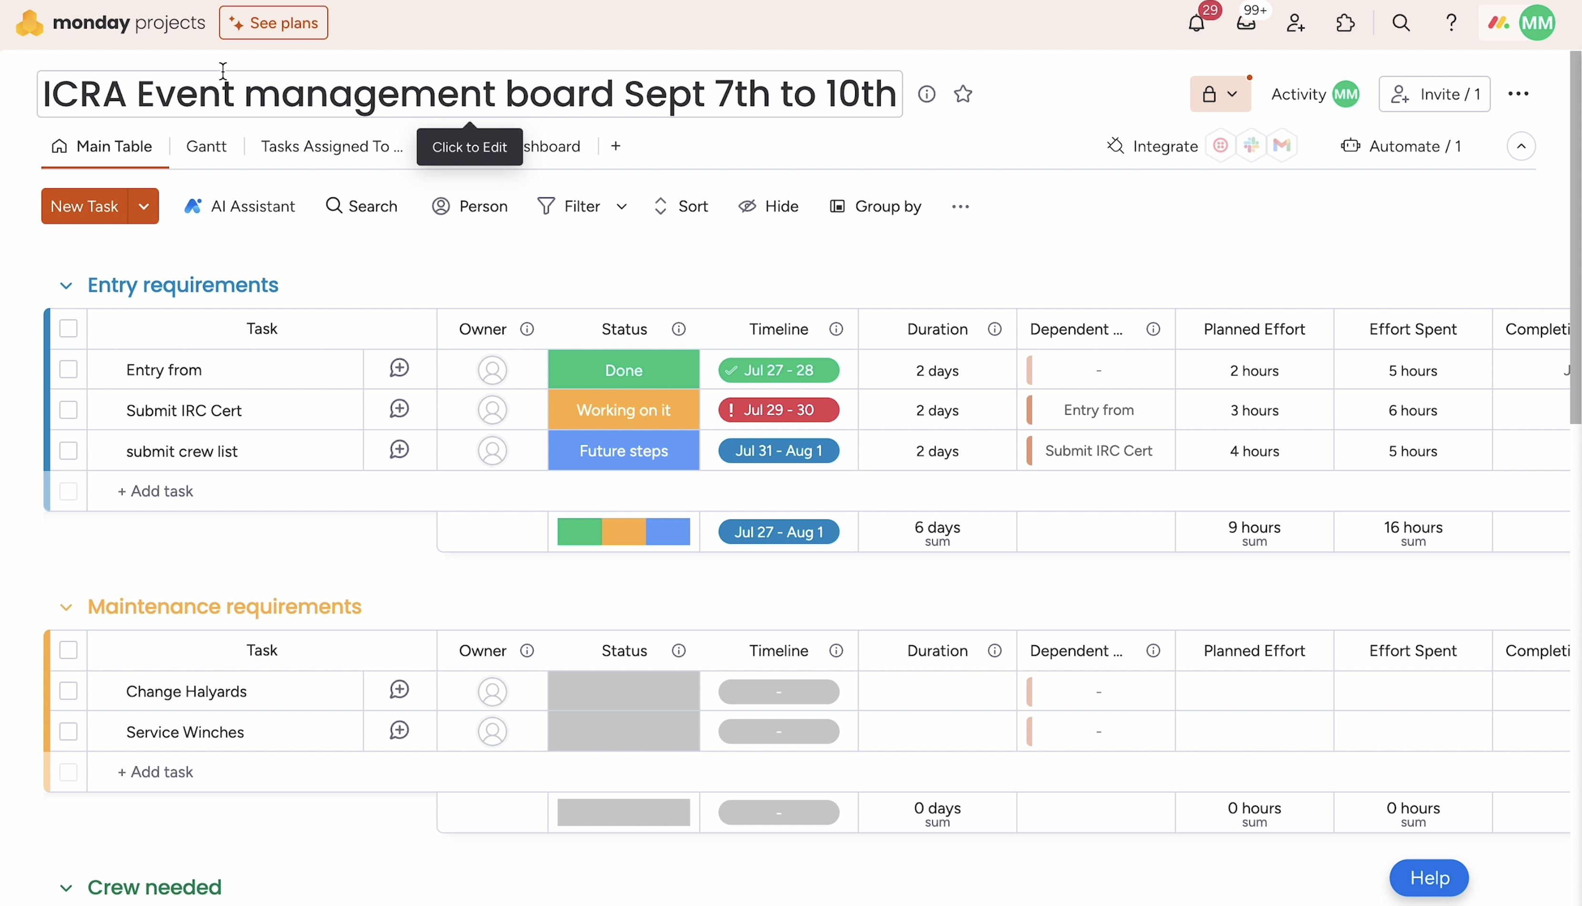The width and height of the screenshot is (1582, 906).
Task: Collapse the Entry requirements group
Action: tap(66, 285)
